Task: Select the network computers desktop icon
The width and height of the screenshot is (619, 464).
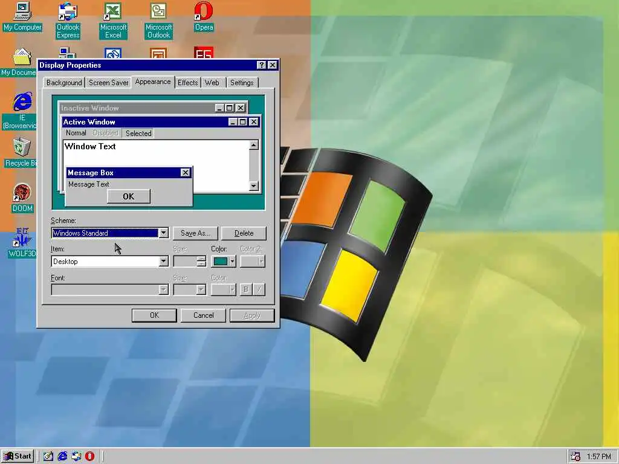Action: [x=68, y=53]
